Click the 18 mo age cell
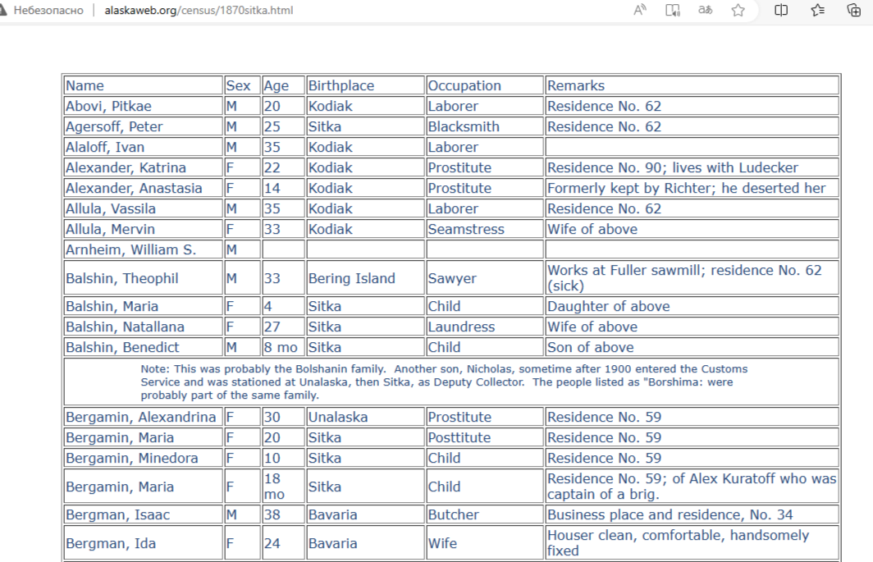This screenshot has height=562, width=873. point(283,487)
